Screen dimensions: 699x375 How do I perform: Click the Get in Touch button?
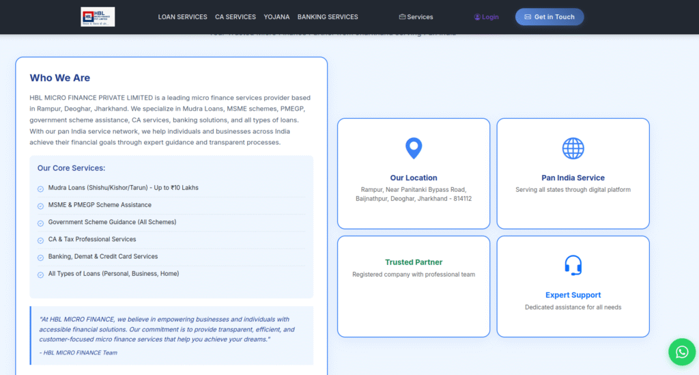pyautogui.click(x=550, y=17)
